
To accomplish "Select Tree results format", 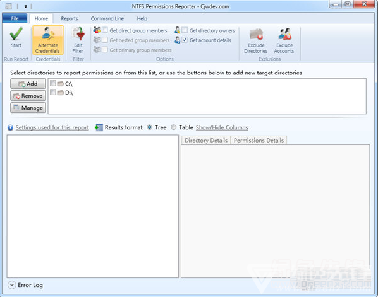I will [150, 127].
